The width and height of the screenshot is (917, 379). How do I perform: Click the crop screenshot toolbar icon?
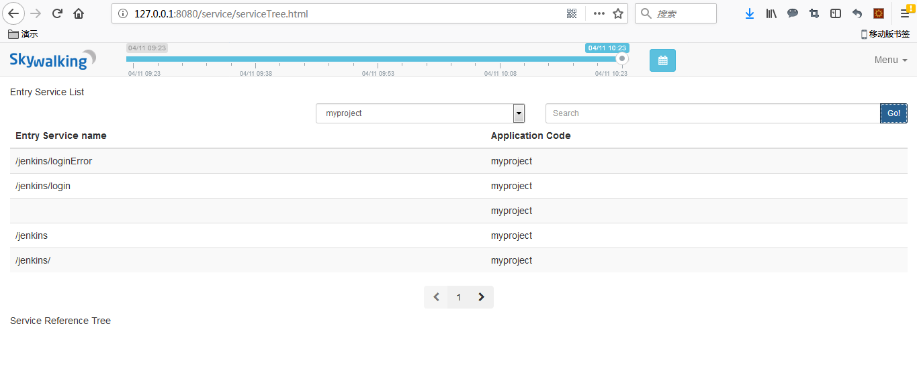coord(814,13)
